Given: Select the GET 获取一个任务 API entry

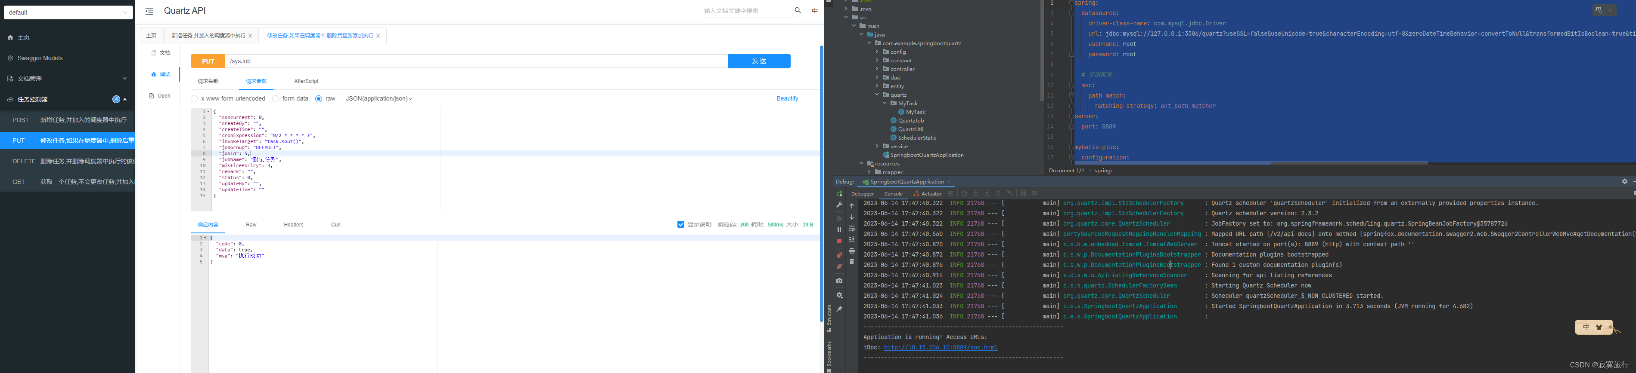Looking at the screenshot, I should coord(67,182).
